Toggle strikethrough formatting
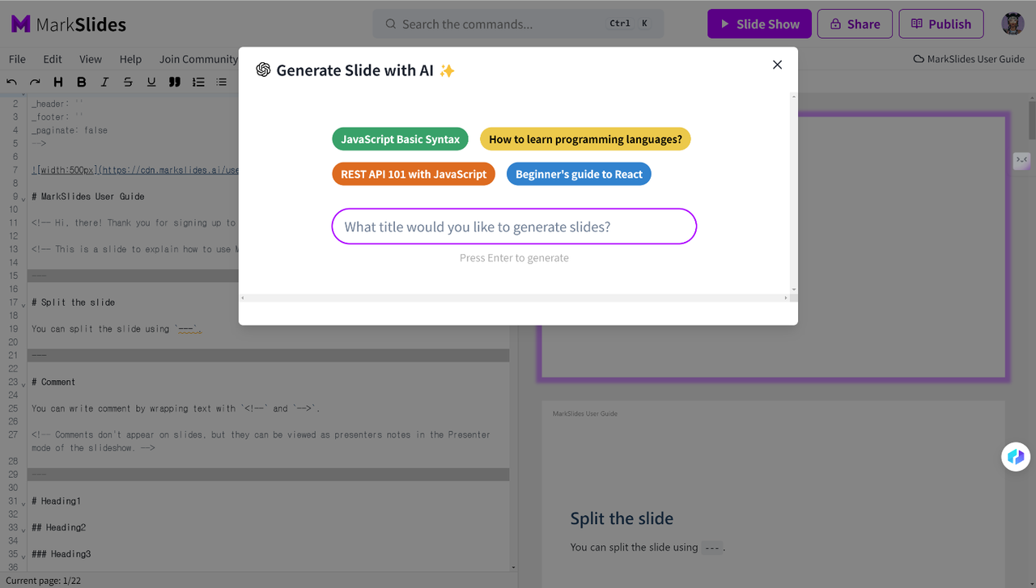Viewport: 1036px width, 588px height. pos(128,82)
